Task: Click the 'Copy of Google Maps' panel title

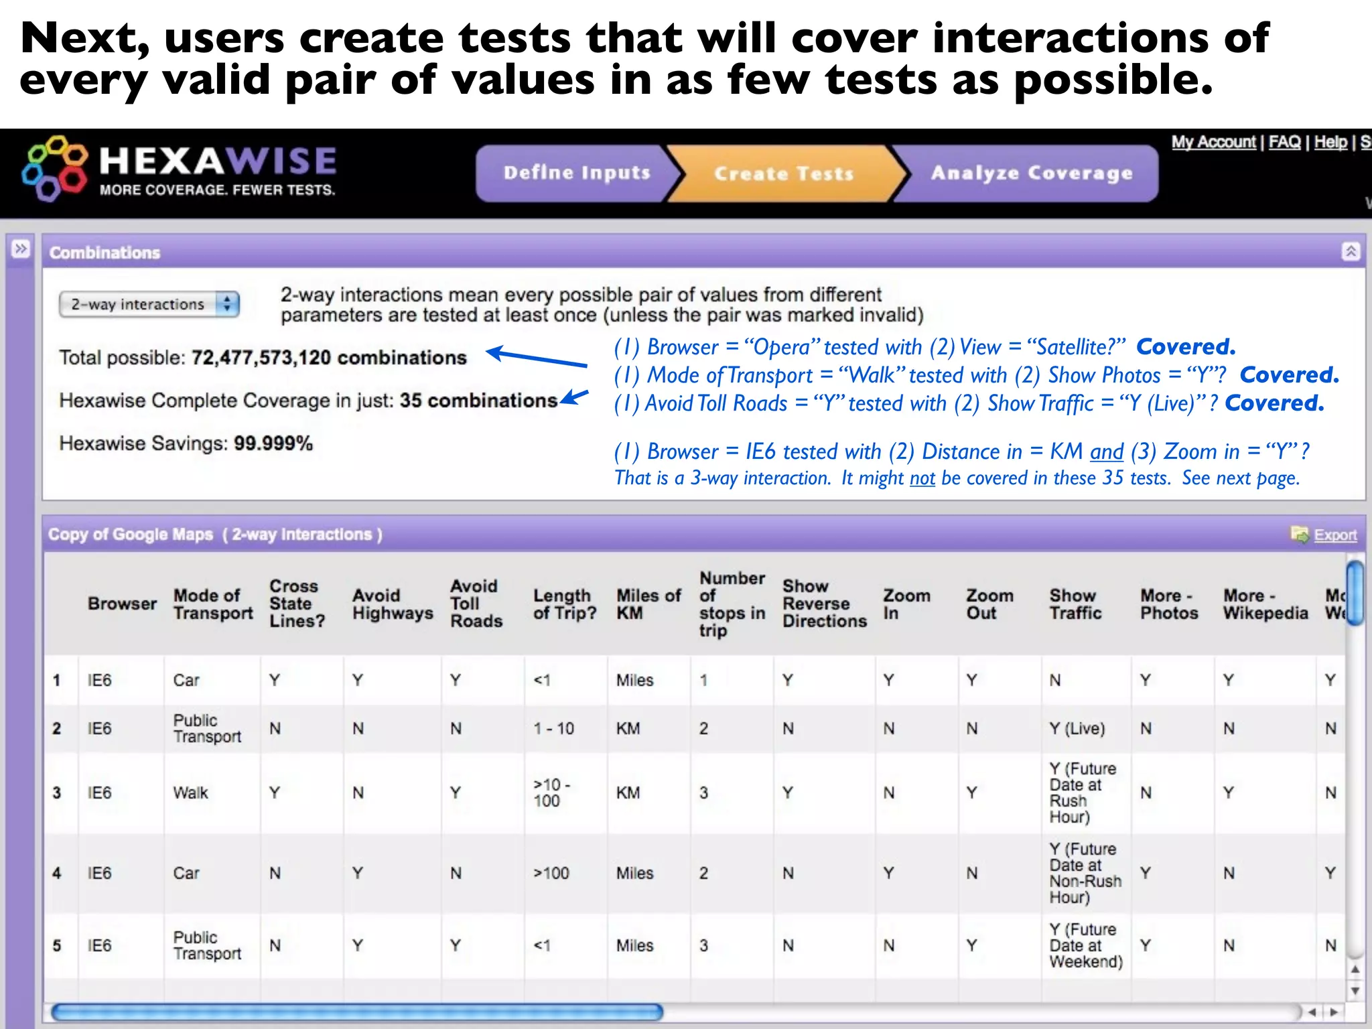Action: coord(131,535)
